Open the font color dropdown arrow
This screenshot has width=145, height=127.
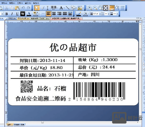coord(32,14)
